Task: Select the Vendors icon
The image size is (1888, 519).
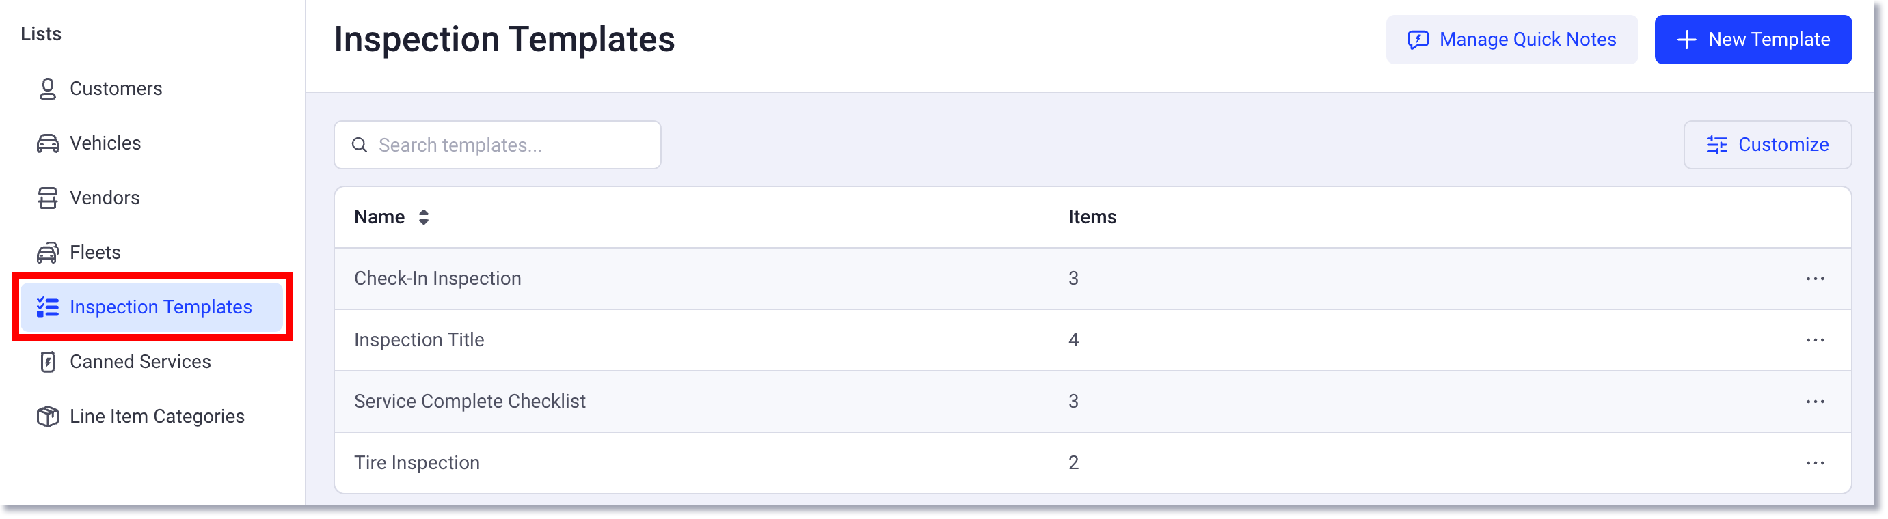Action: point(47,197)
